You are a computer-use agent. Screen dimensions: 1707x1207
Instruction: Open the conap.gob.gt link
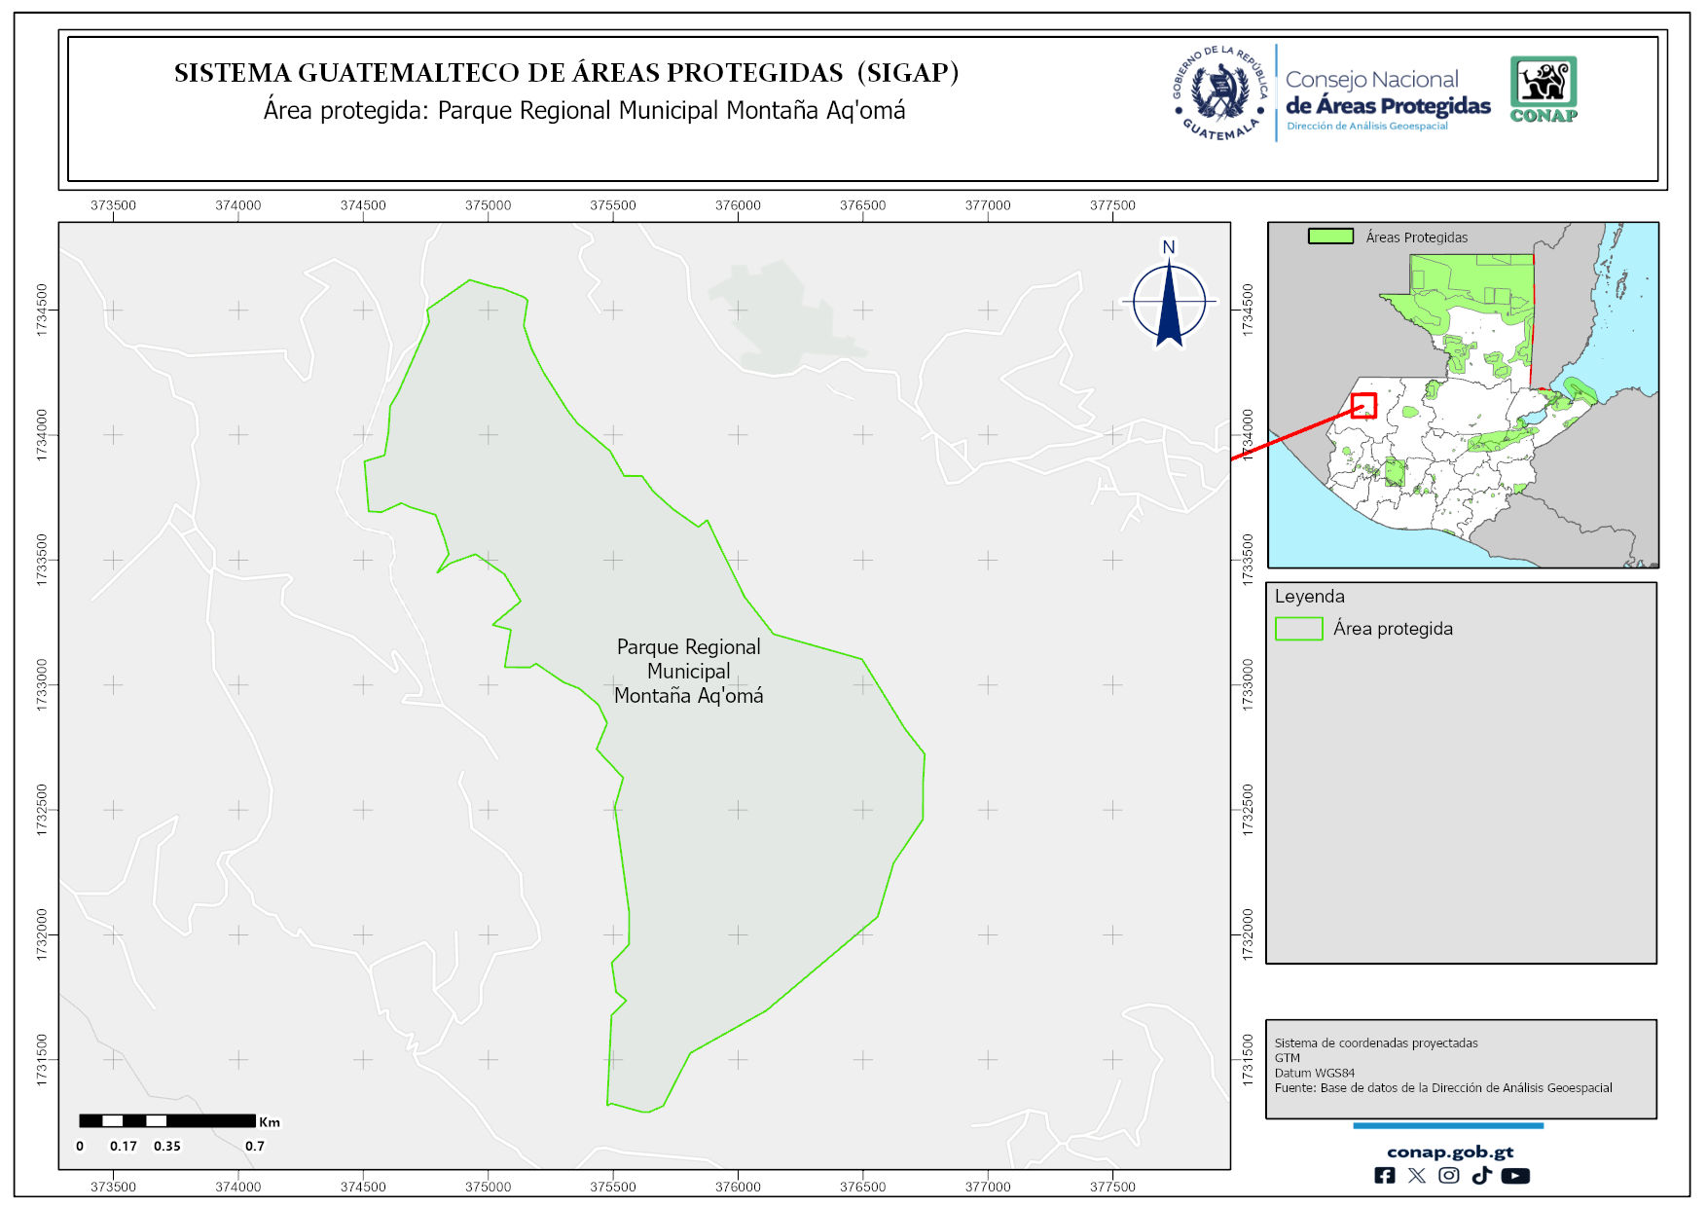click(x=1449, y=1152)
